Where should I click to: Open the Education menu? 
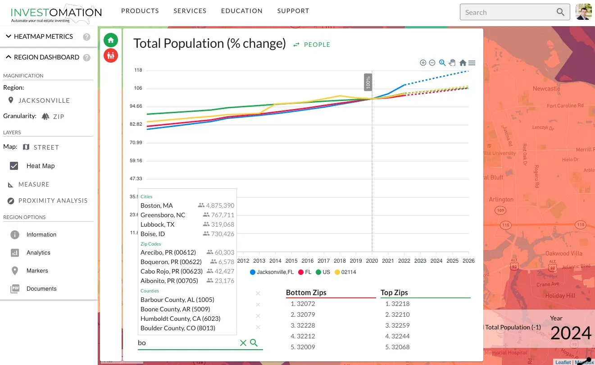pyautogui.click(x=241, y=11)
